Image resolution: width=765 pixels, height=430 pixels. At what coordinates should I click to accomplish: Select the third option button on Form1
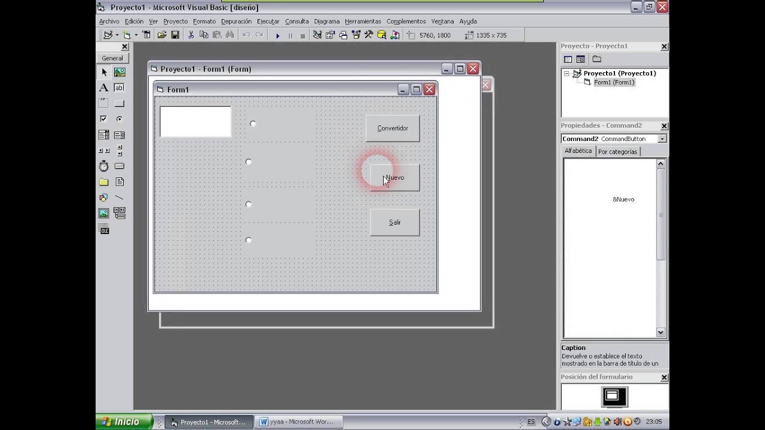coord(249,204)
